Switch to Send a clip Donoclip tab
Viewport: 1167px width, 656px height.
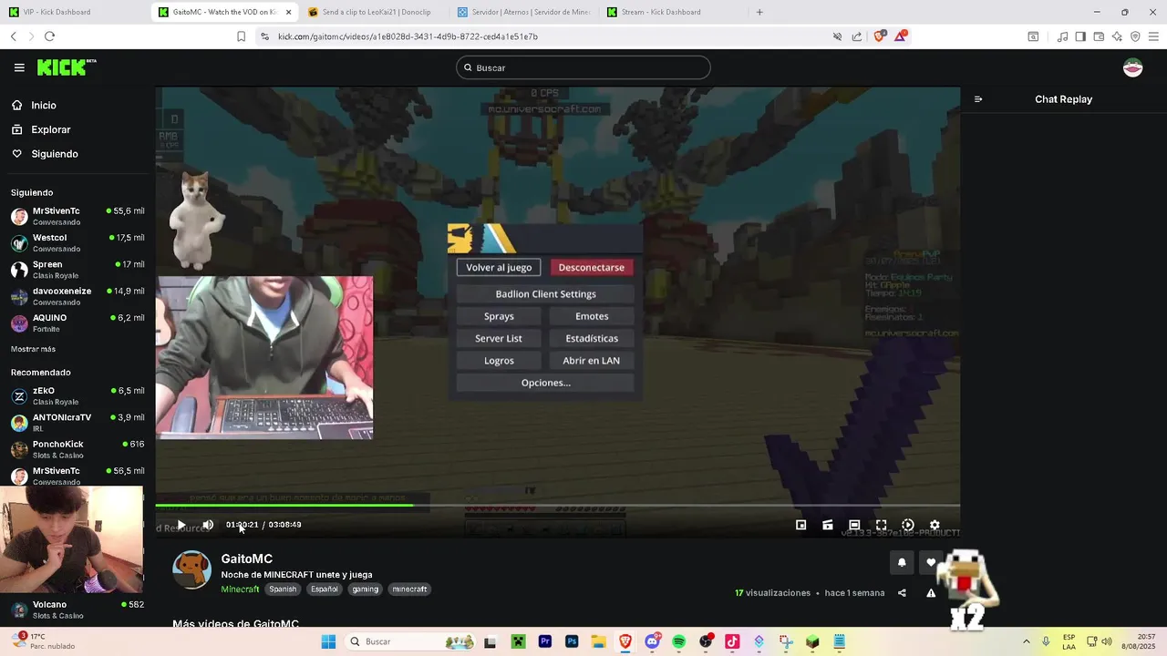tap(376, 12)
